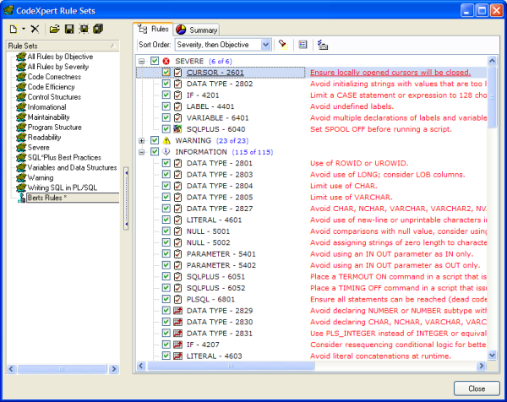507x402 pixels.
Task: Click the Save floppy disk icon
Action: (69, 29)
